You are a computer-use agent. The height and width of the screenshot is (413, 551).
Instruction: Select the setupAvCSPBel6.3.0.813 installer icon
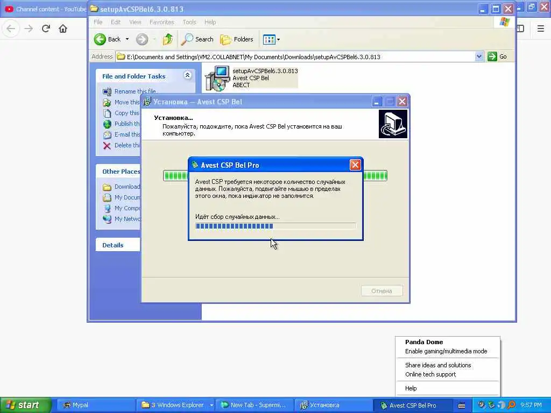[x=217, y=78]
